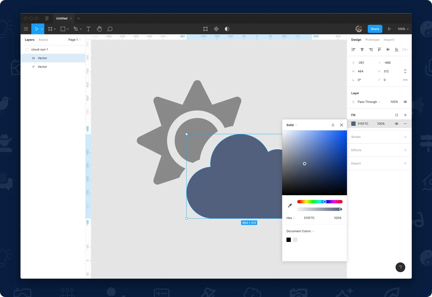Open the comment tool
Image resolution: width=432 pixels, height=297 pixels.
pyautogui.click(x=110, y=29)
